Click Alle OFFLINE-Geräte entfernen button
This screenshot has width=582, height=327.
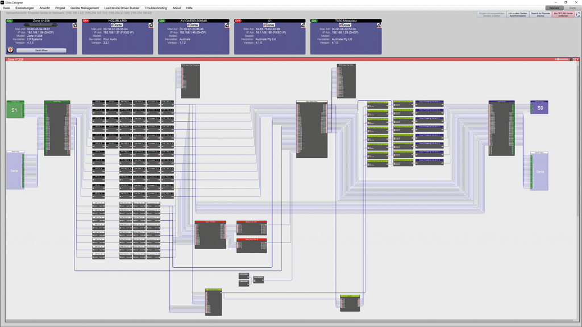point(563,14)
